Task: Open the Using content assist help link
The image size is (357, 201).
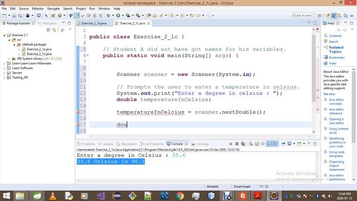Action: (x=339, y=131)
